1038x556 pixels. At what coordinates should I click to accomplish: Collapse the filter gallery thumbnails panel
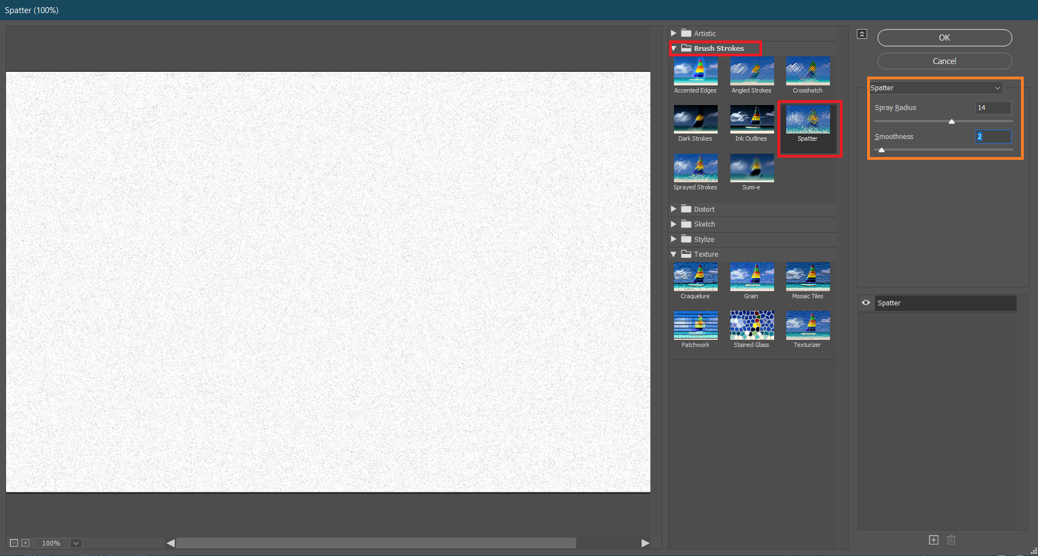click(862, 34)
